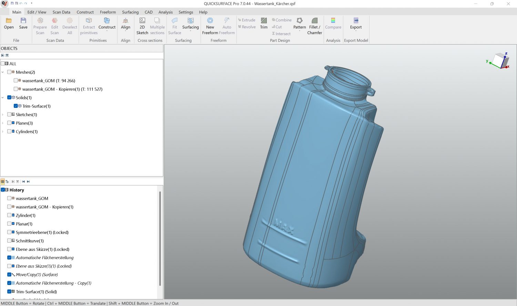Uncheck the Trim-Surface(1) solid checkbox
This screenshot has height=306, width=517.
(16, 106)
